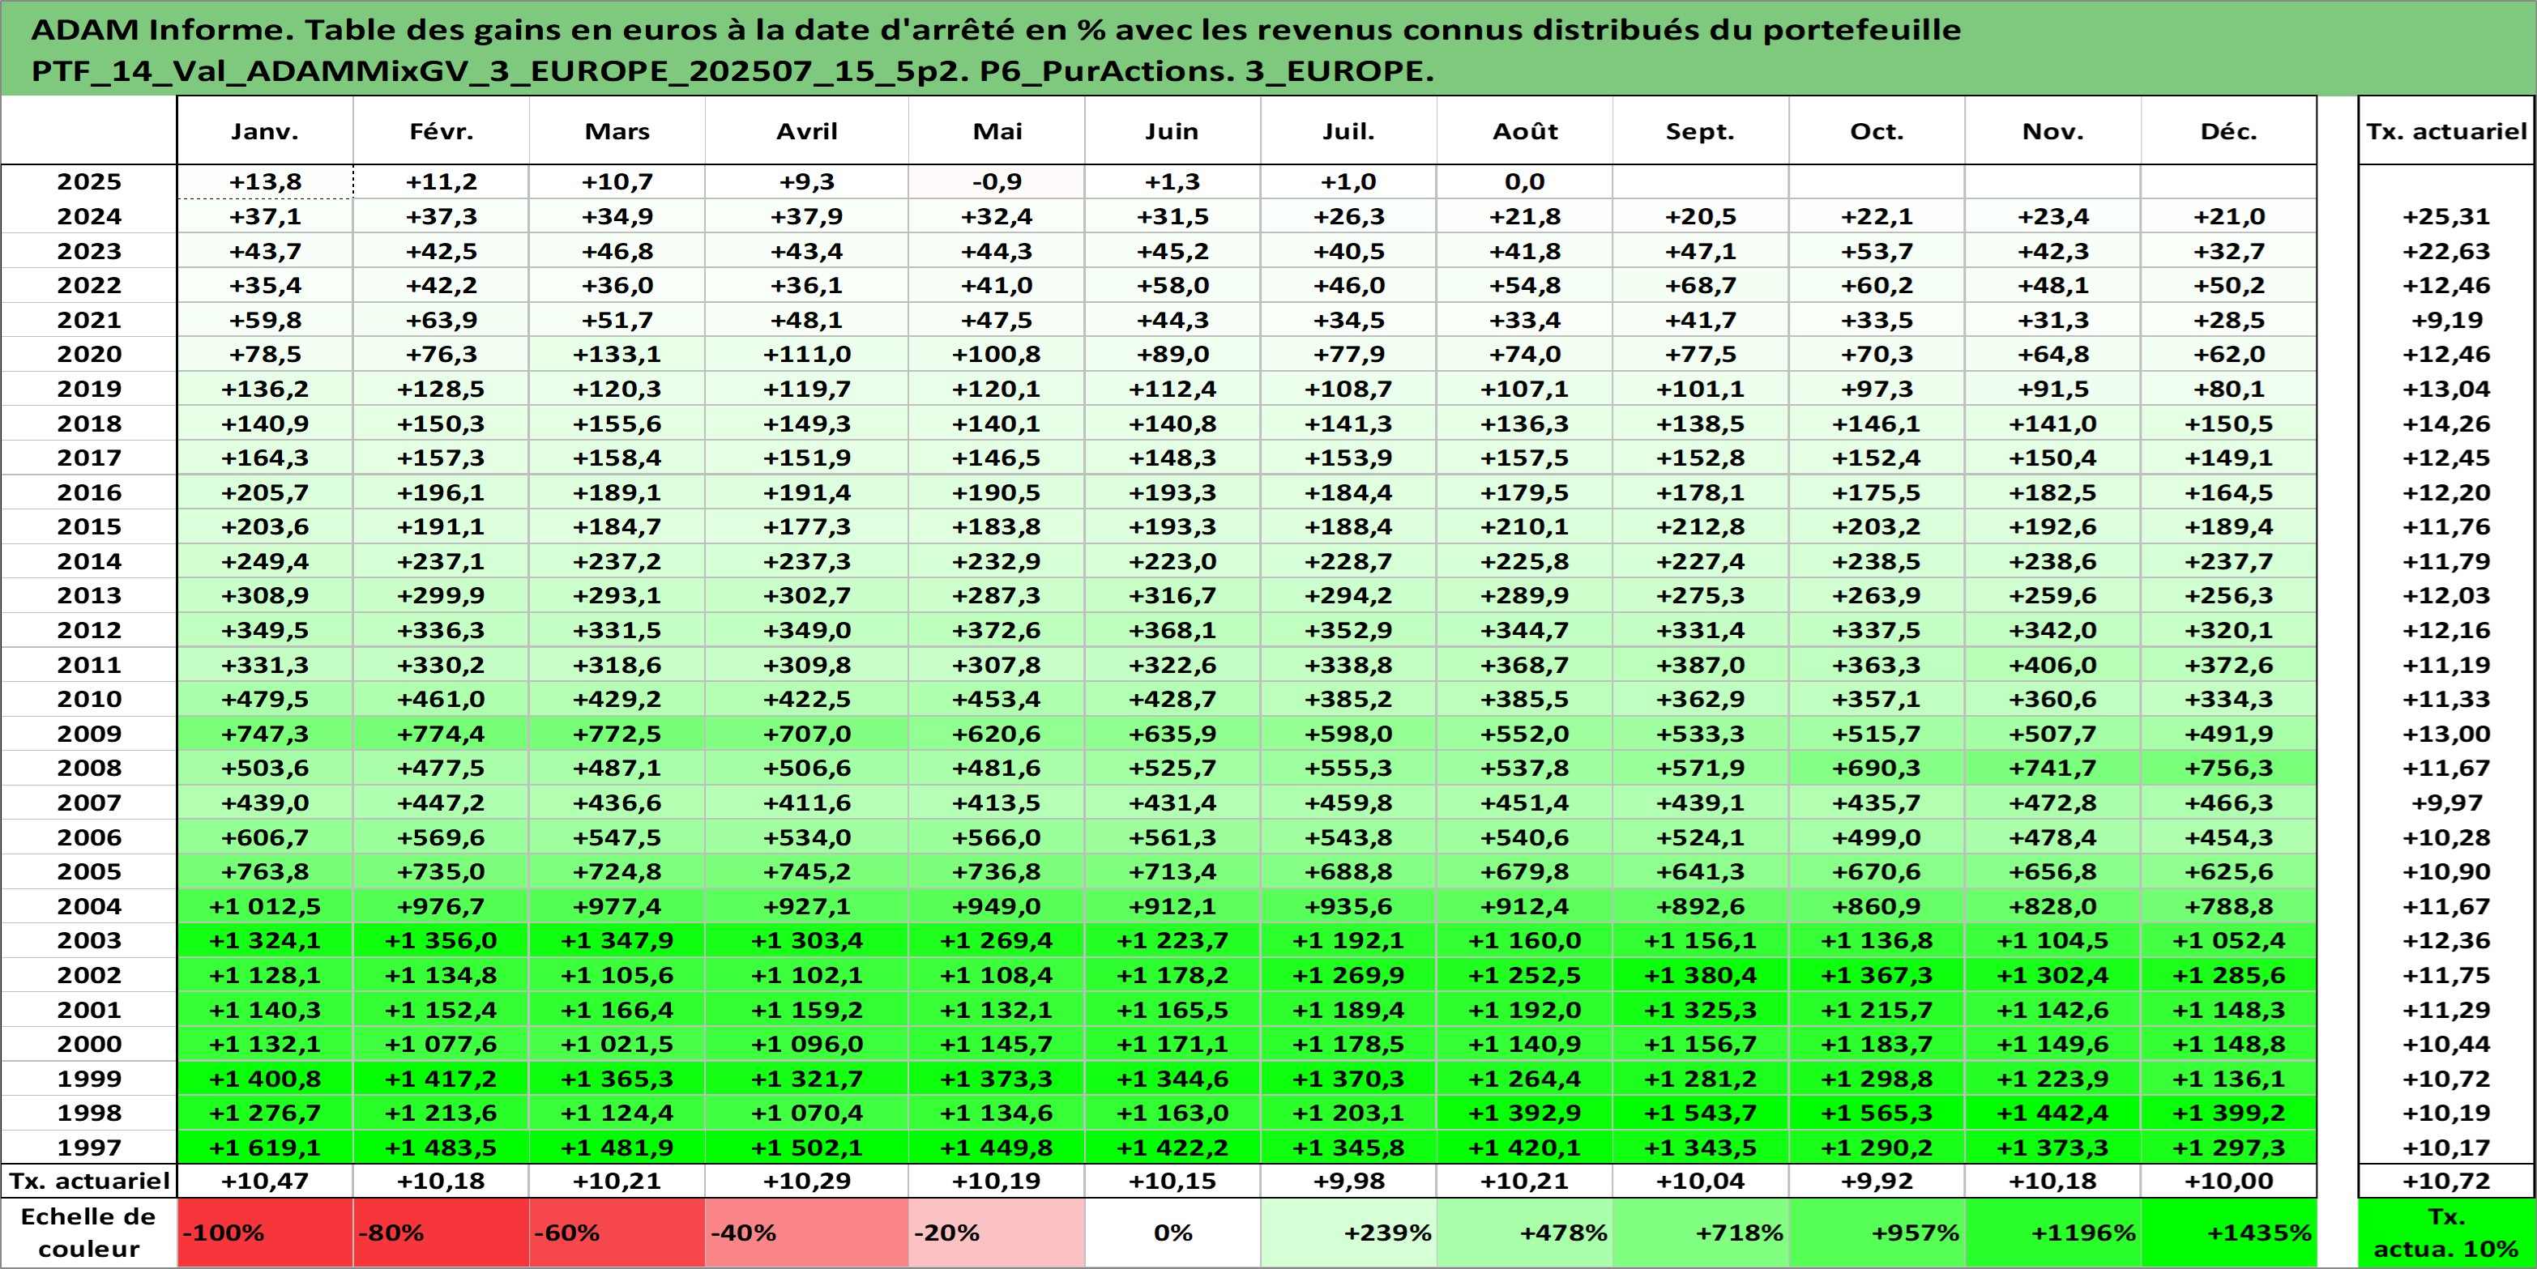Click the '+606,7' cell in the 2006 row

tap(265, 837)
